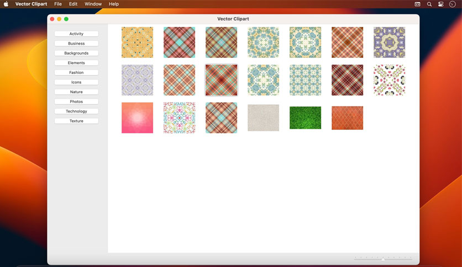Choose the orange lattice texture thumbnail
The width and height of the screenshot is (462, 267).
click(348, 118)
